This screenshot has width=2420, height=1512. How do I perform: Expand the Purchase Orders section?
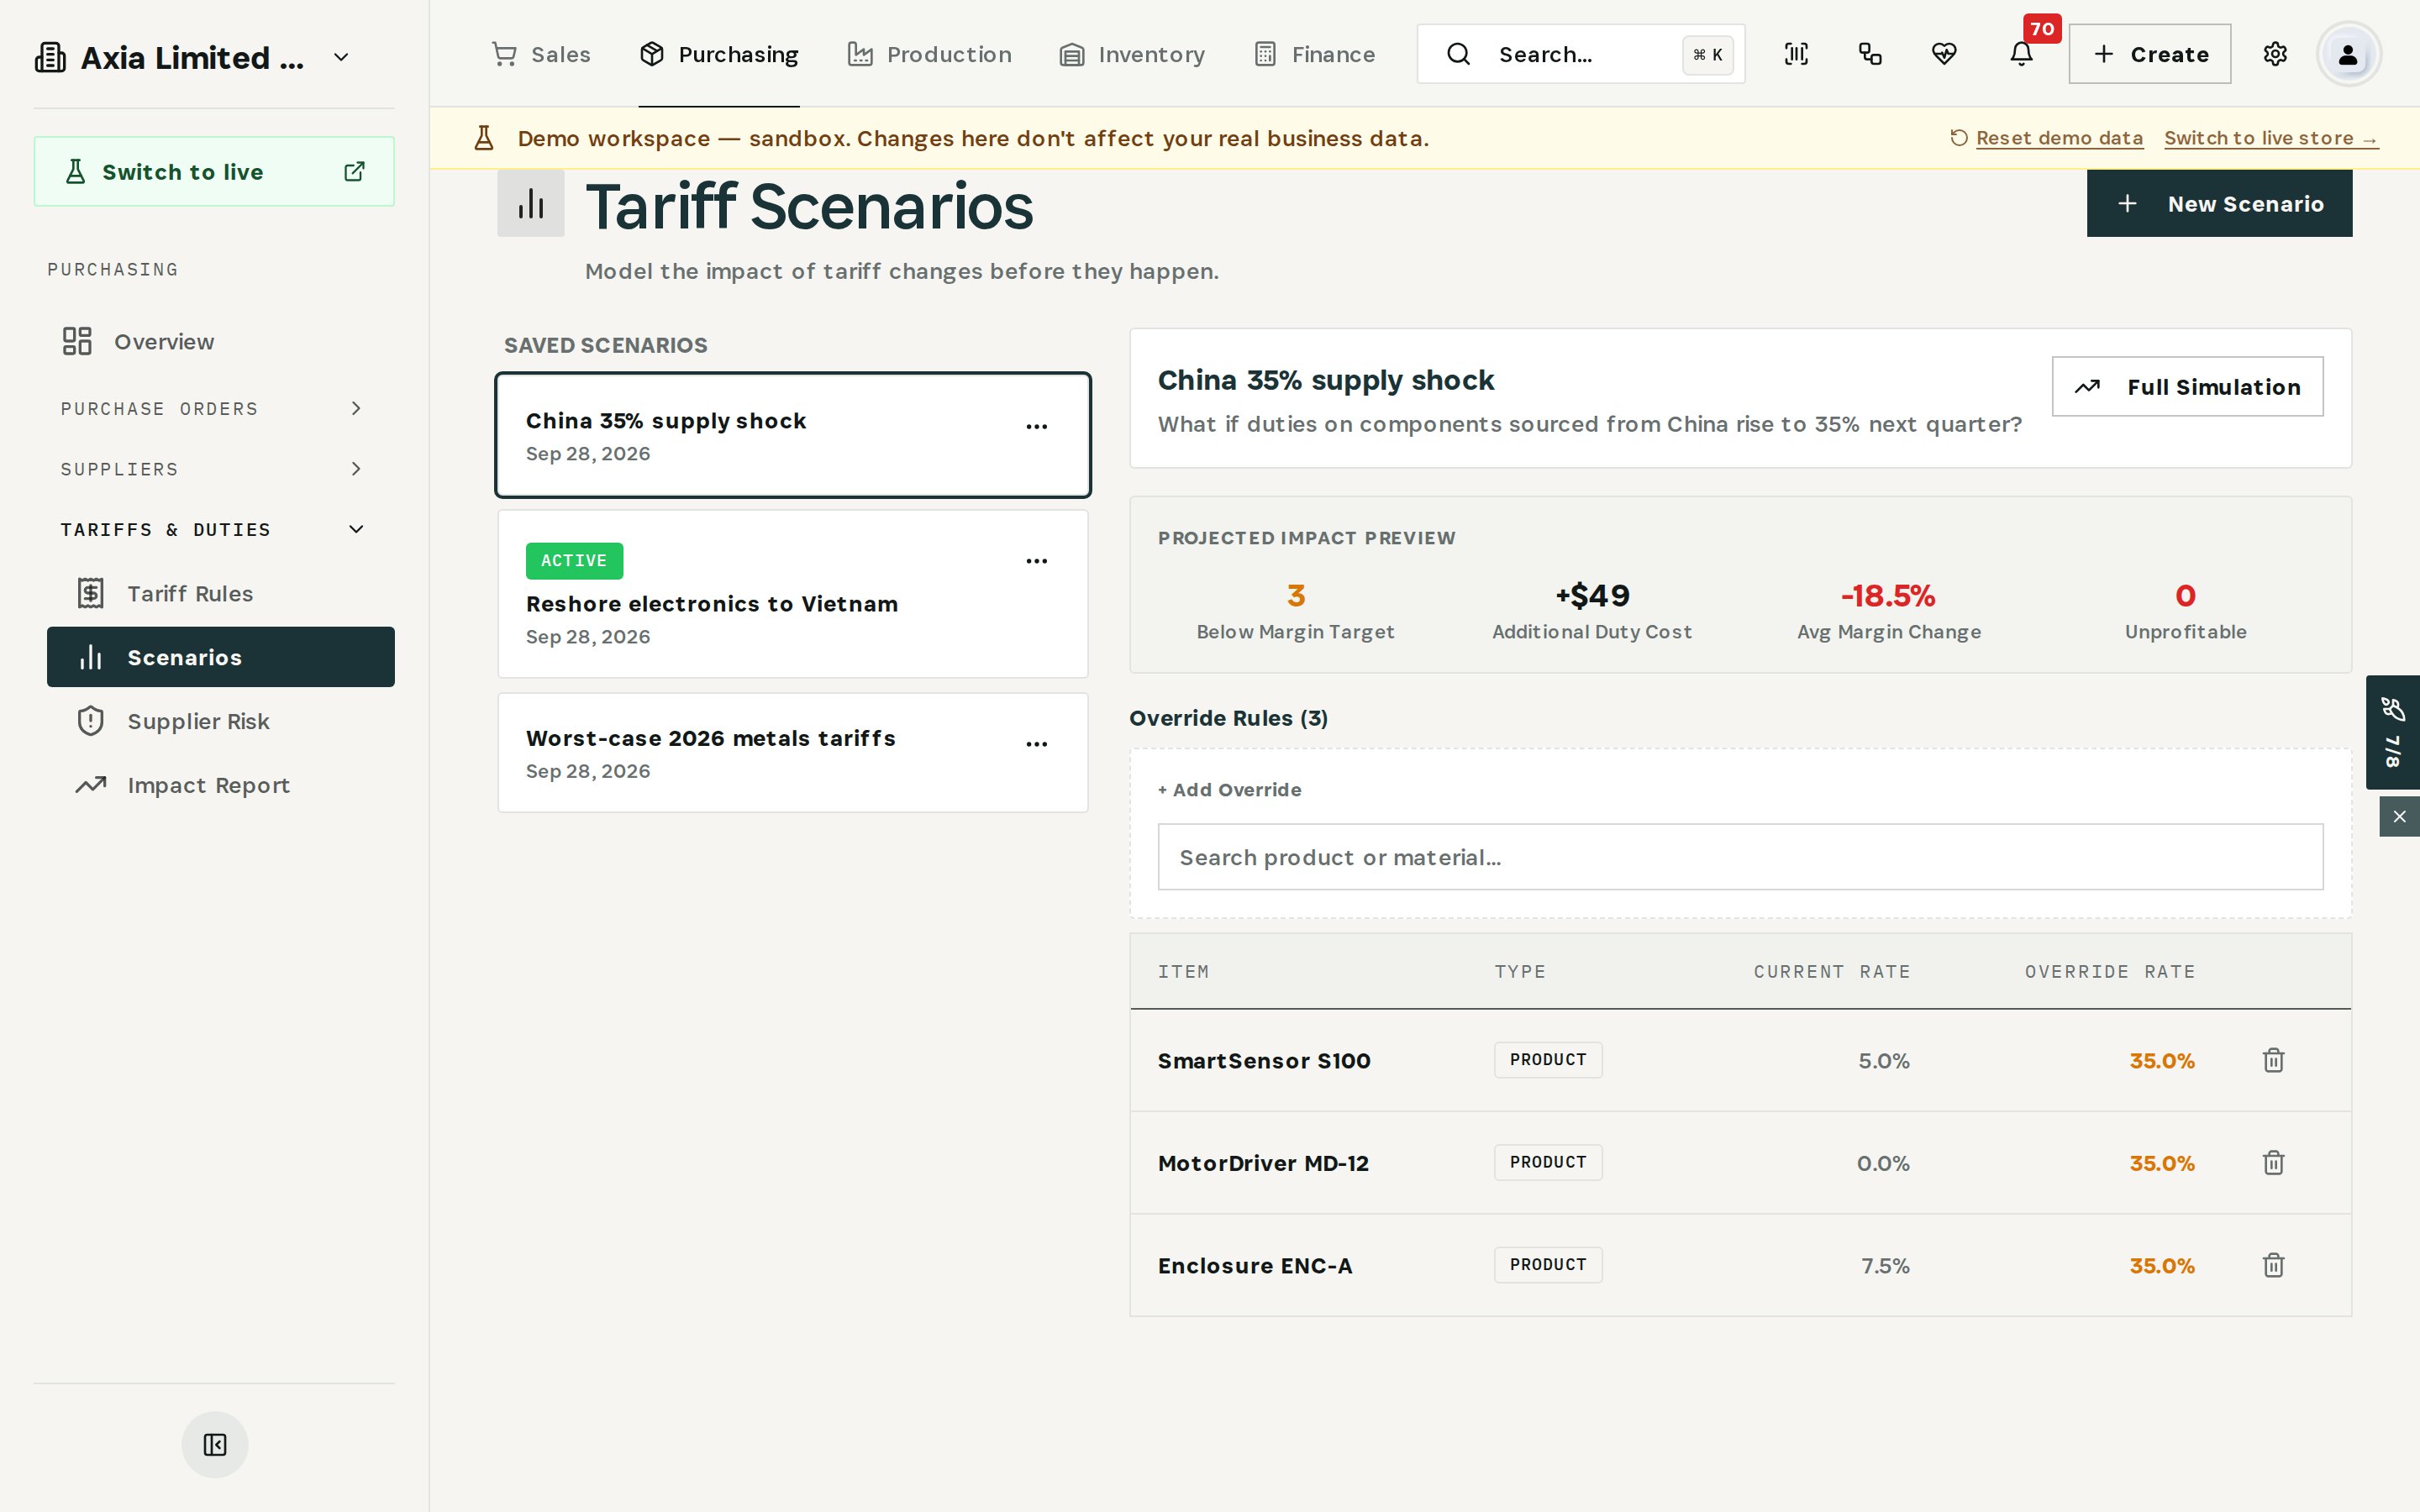tap(213, 409)
